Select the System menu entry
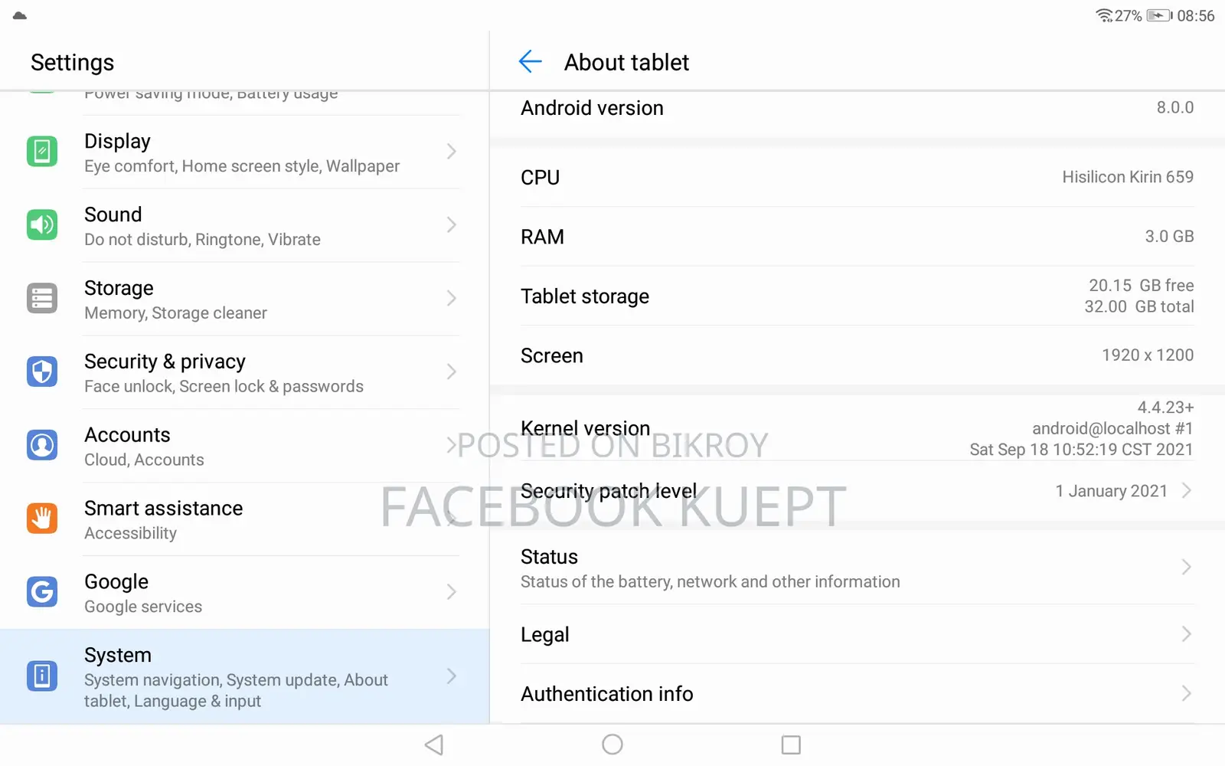This screenshot has height=766, width=1225. 245,677
